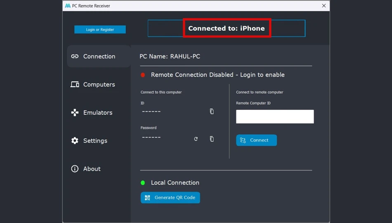Click the Login or Register button
The width and height of the screenshot is (392, 223).
[100, 30]
